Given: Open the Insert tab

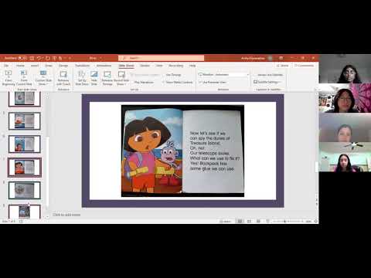Looking at the screenshot, I should tap(35, 66).
